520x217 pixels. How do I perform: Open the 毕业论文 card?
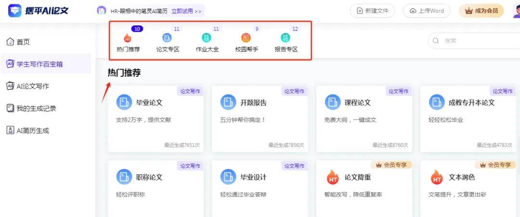point(155,119)
